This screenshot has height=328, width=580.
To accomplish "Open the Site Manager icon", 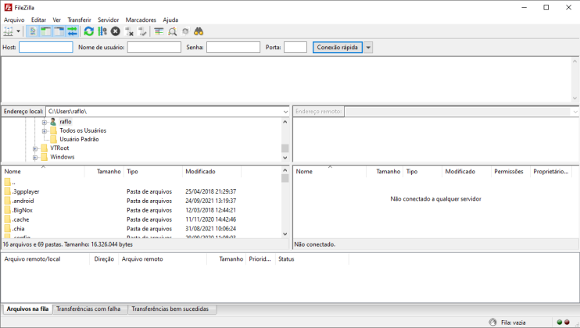I will tap(8, 32).
